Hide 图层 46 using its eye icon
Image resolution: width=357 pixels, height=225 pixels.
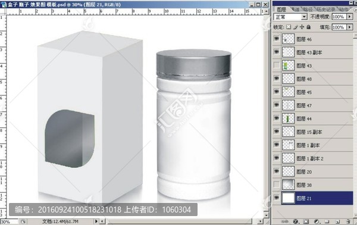tap(277, 39)
